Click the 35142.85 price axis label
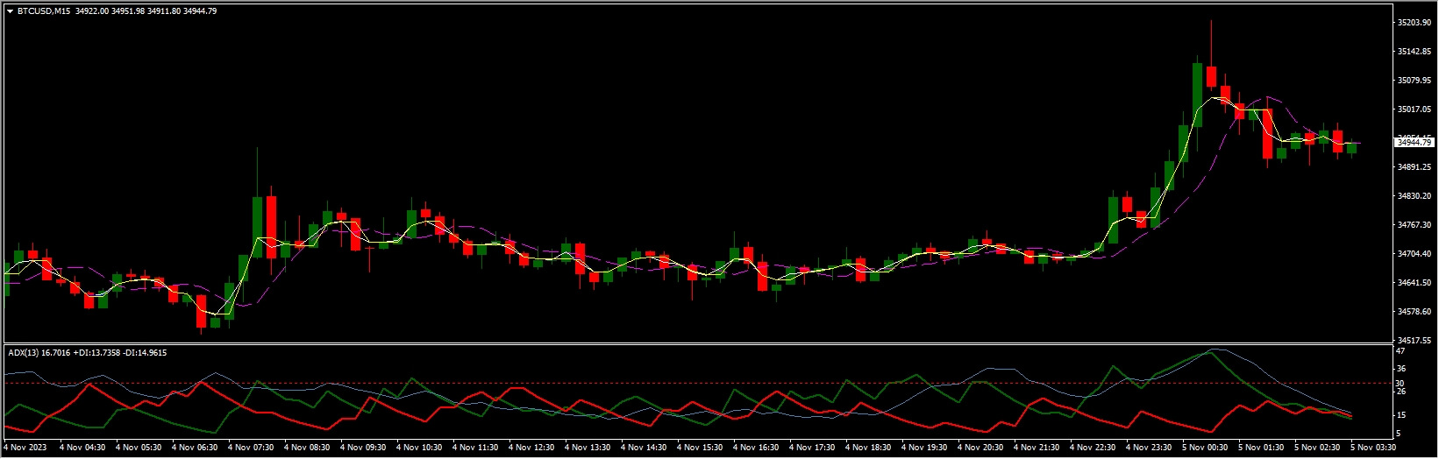Viewport: 1439px width, 459px height. [x=1414, y=52]
